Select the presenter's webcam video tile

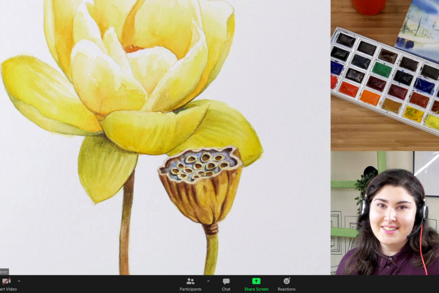pos(384,213)
